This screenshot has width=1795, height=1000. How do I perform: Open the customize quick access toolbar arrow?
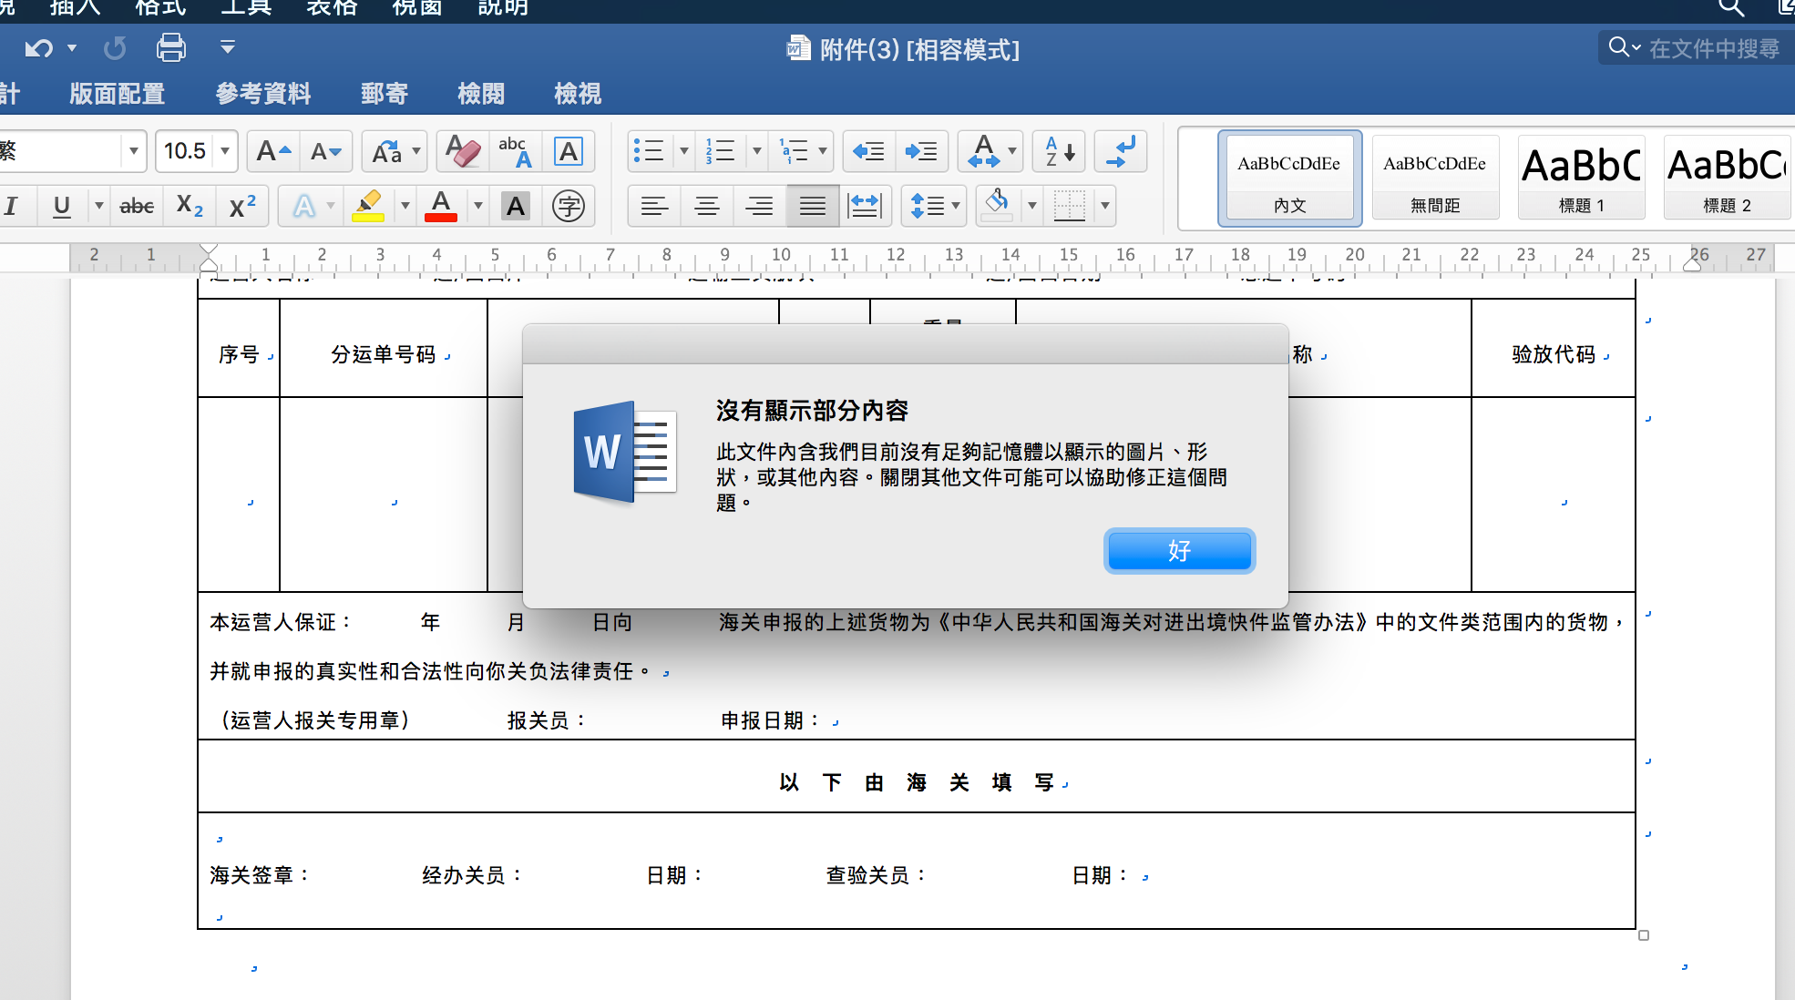coord(228,46)
